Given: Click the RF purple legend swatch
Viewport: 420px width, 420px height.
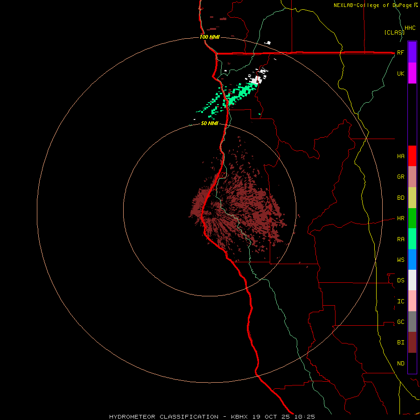Looking at the screenshot, I should pyautogui.click(x=412, y=52).
